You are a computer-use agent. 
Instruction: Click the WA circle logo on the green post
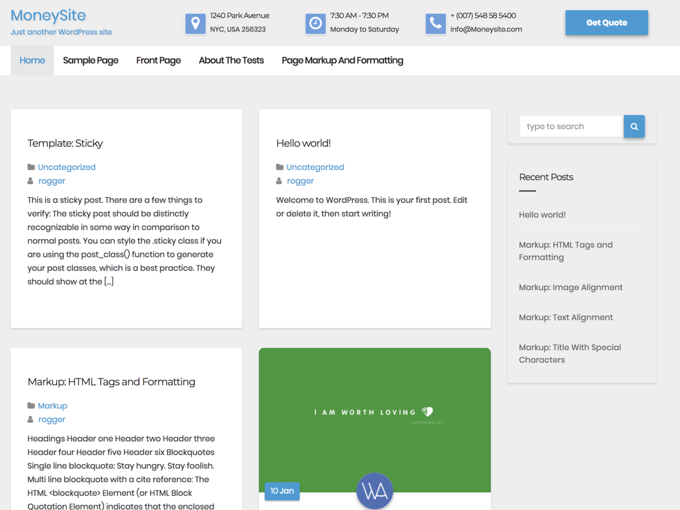click(x=375, y=491)
